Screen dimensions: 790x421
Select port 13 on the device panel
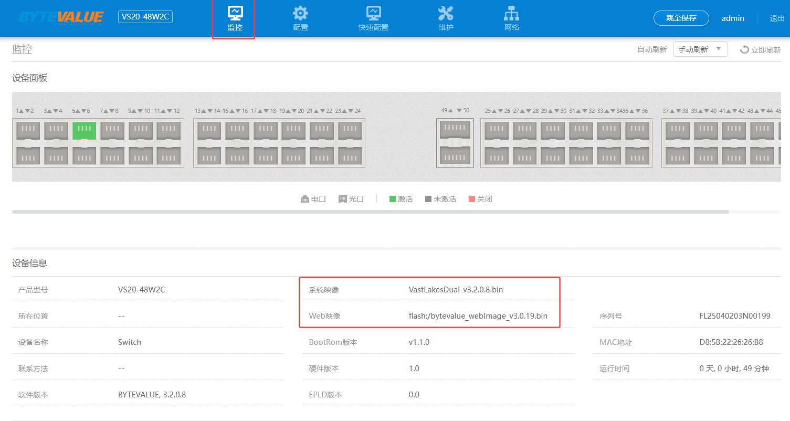(209, 130)
